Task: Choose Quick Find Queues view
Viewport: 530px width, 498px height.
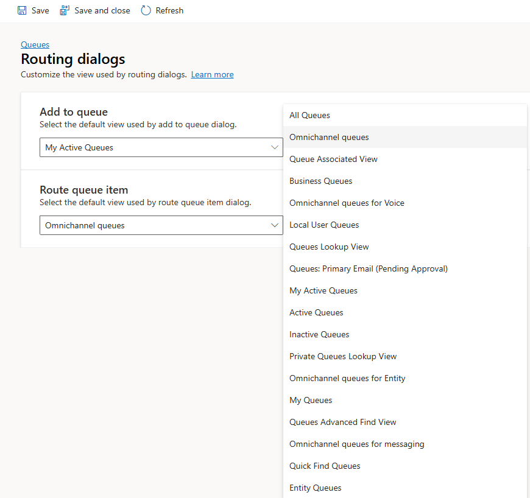Action: click(x=325, y=466)
